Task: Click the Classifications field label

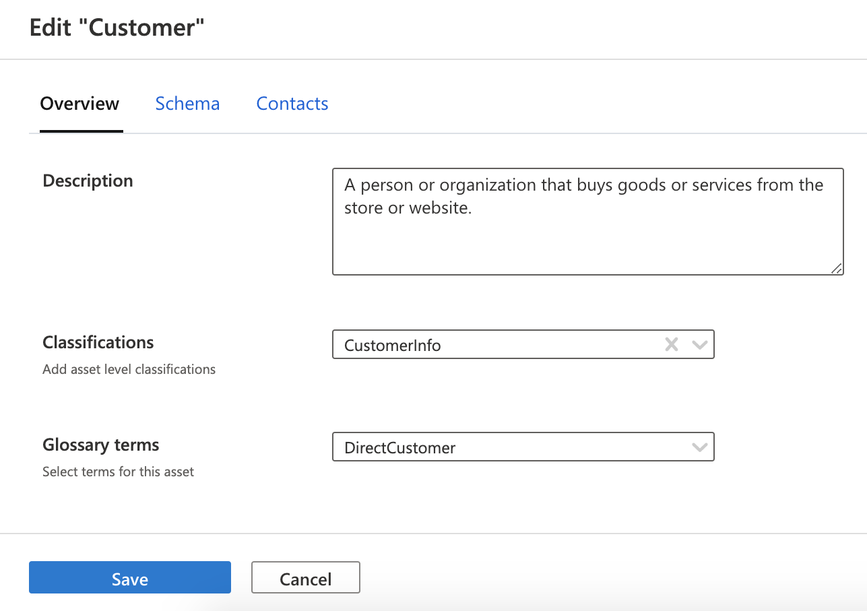Action: click(x=98, y=343)
